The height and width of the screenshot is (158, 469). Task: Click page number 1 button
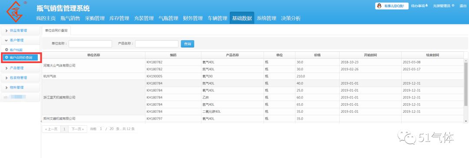click(64, 129)
